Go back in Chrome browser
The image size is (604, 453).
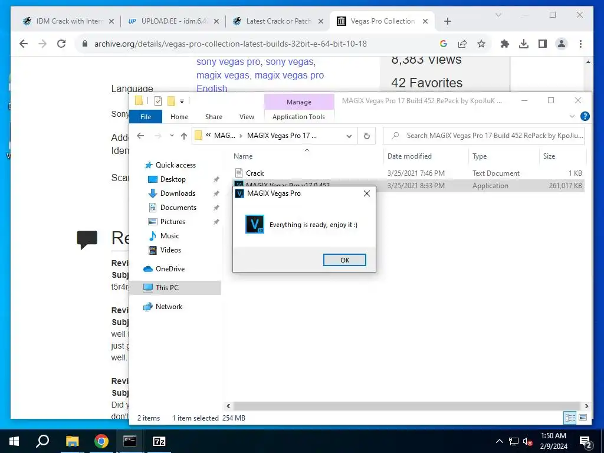click(x=24, y=44)
